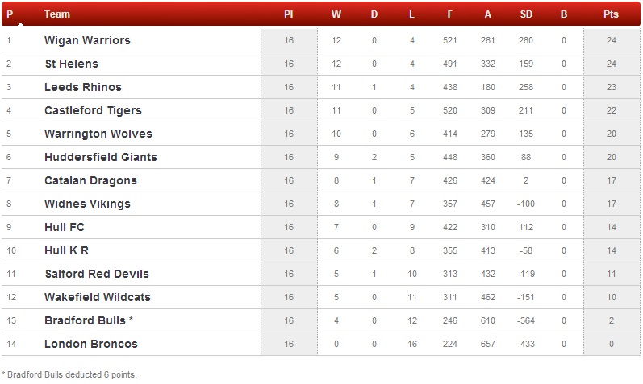Click the Bradford Bulls deduction footnote
The height and width of the screenshot is (384, 643).
69,374
